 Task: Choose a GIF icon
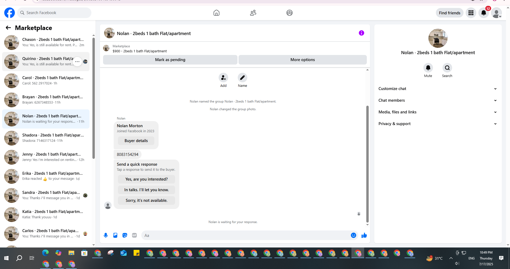[x=134, y=235]
